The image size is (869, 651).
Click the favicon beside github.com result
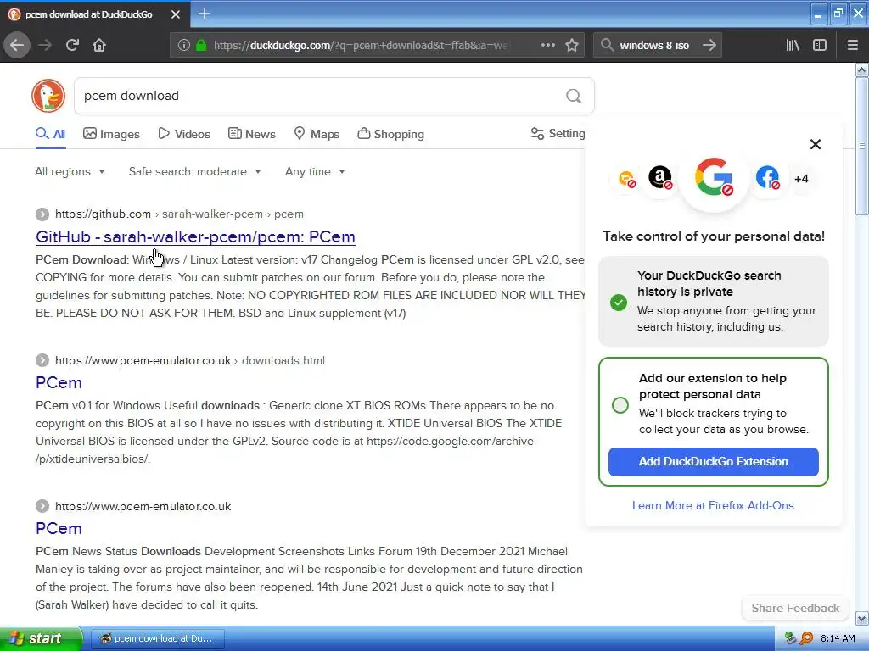42,214
